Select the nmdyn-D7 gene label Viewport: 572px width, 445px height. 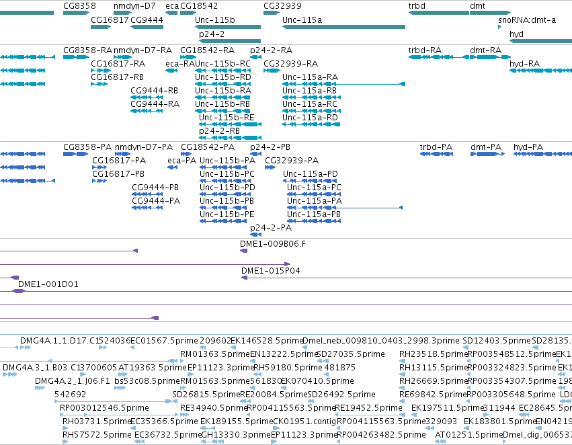134,6
